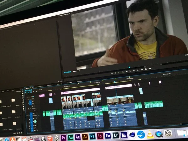The height and width of the screenshot is (141, 188).
Task: Select the Ripple Edit tool
Action: pyautogui.click(x=23, y=95)
